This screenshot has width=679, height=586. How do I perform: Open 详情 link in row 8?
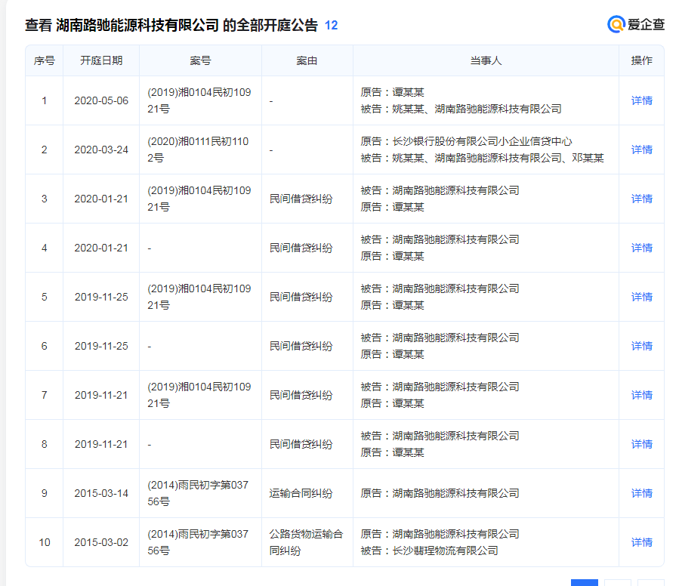(x=641, y=444)
